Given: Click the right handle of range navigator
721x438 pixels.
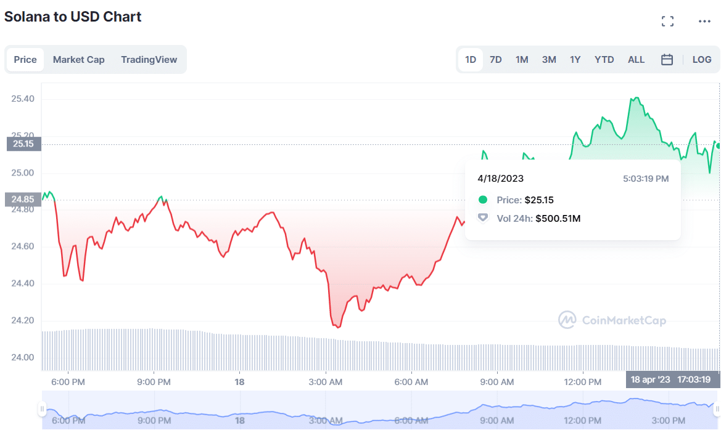Looking at the screenshot, I should click(x=717, y=408).
